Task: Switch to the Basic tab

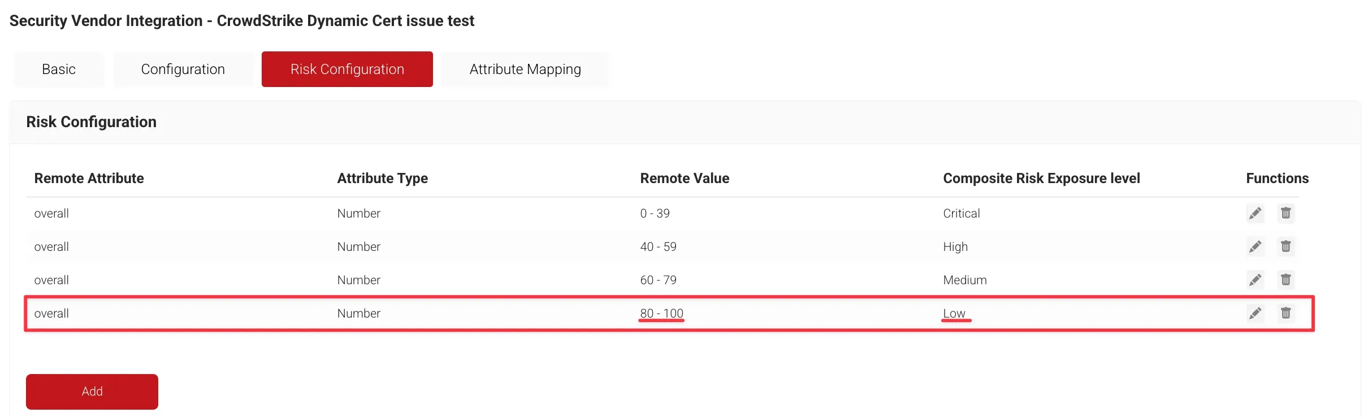Action: click(59, 69)
